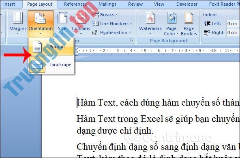The image size is (240, 158).
Task: Expand the Margins dropdown arrow
Action: tap(17, 33)
